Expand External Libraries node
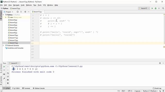Viewport: 165px width, 92px height. [x=3, y=45]
